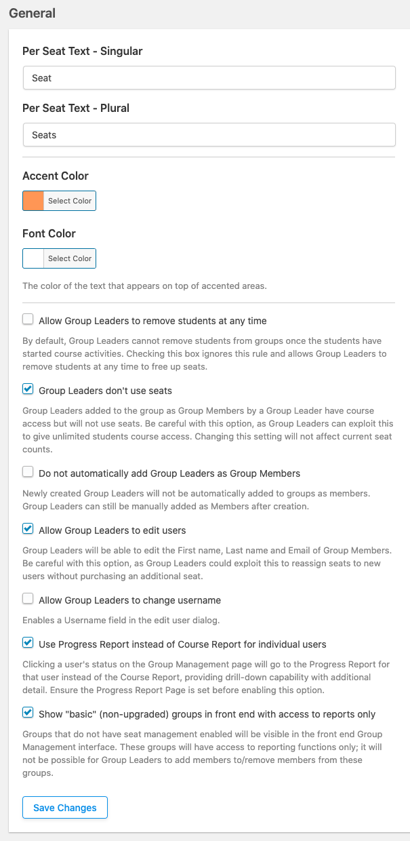Click the Per Seat Text Plural field
The height and width of the screenshot is (841, 410).
click(209, 135)
